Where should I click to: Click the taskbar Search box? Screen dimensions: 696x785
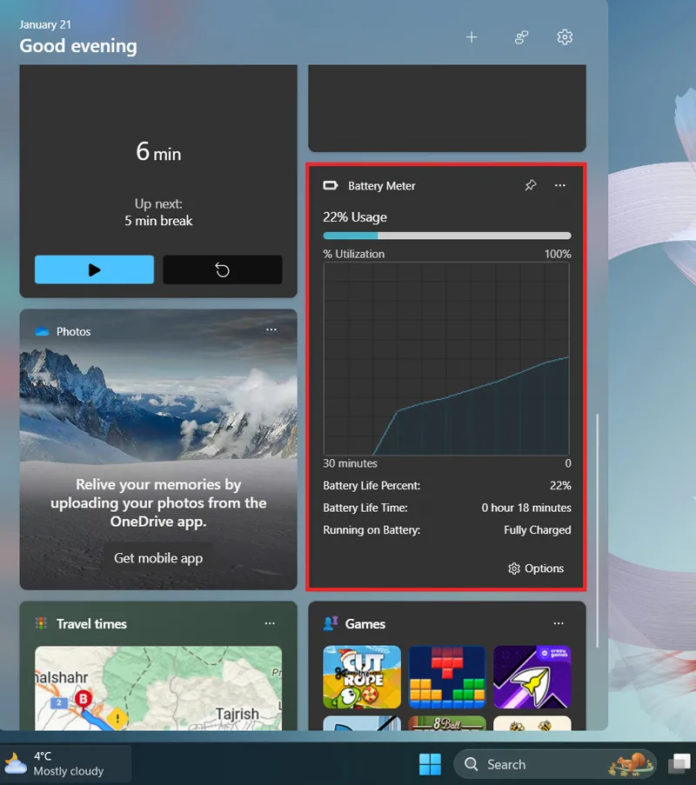pos(555,764)
